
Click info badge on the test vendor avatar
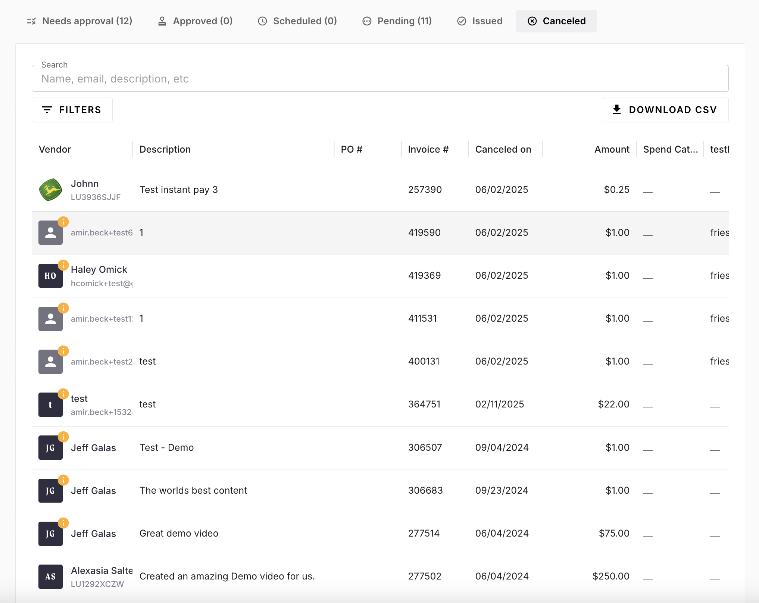[63, 394]
